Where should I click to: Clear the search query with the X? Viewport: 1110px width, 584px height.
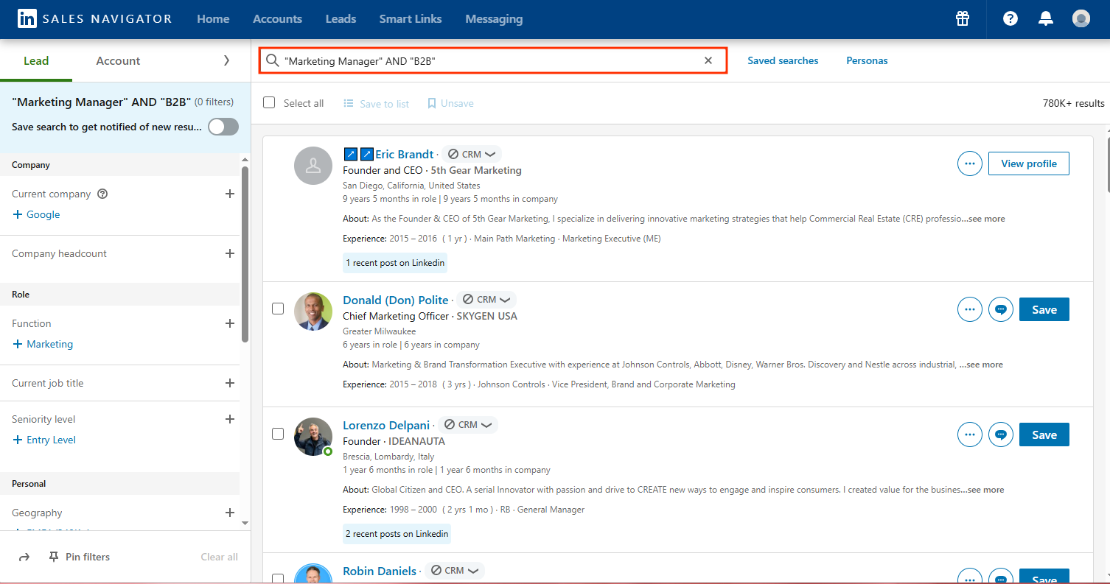click(708, 60)
